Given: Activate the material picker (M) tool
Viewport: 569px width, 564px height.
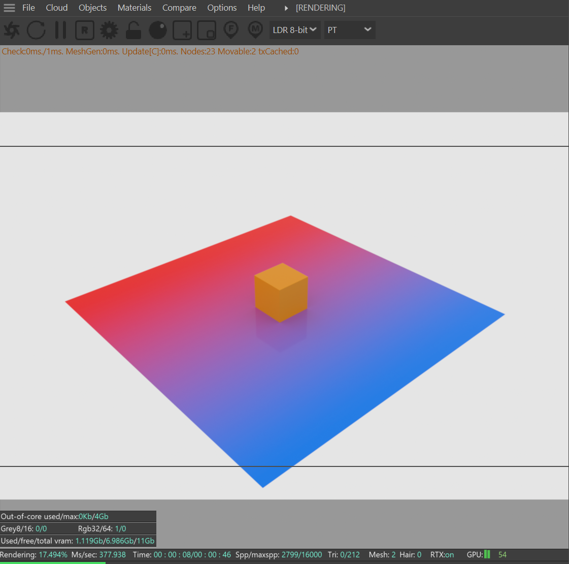Looking at the screenshot, I should 255,30.
